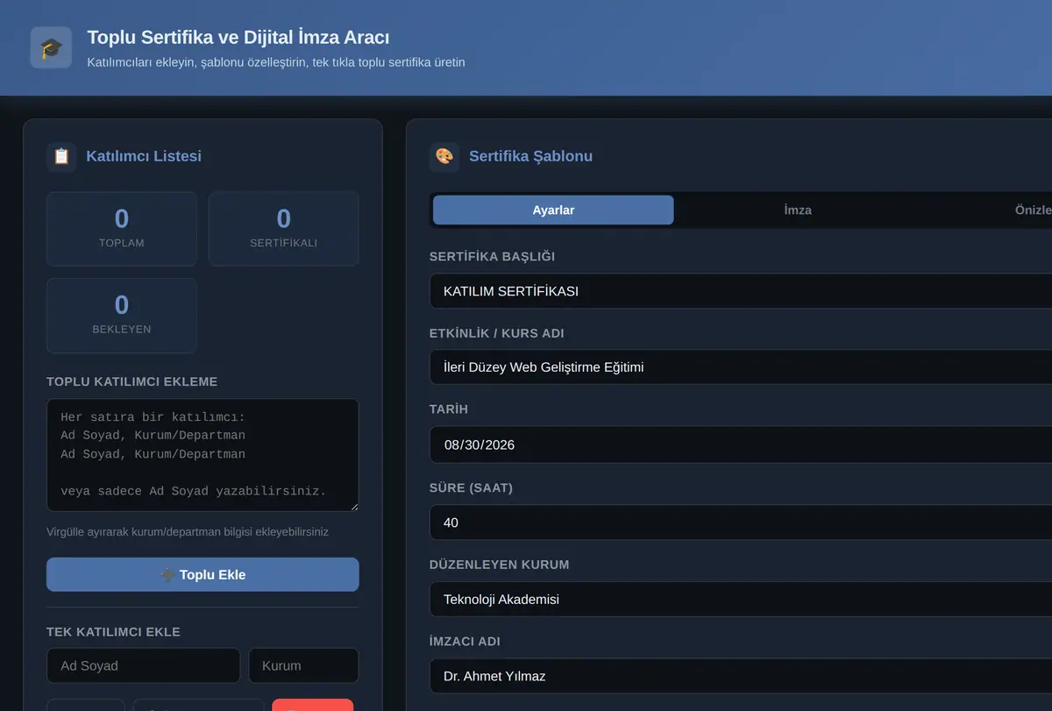Image resolution: width=1052 pixels, height=711 pixels.
Task: Click into the Ad Soyad field
Action: pyautogui.click(x=143, y=665)
